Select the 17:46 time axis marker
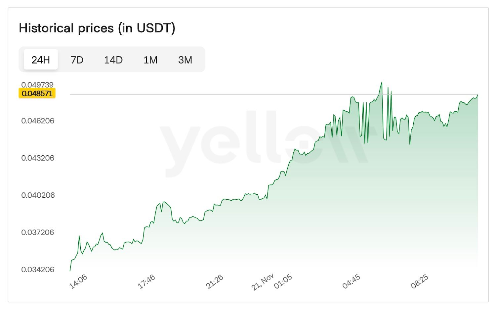 (146, 282)
